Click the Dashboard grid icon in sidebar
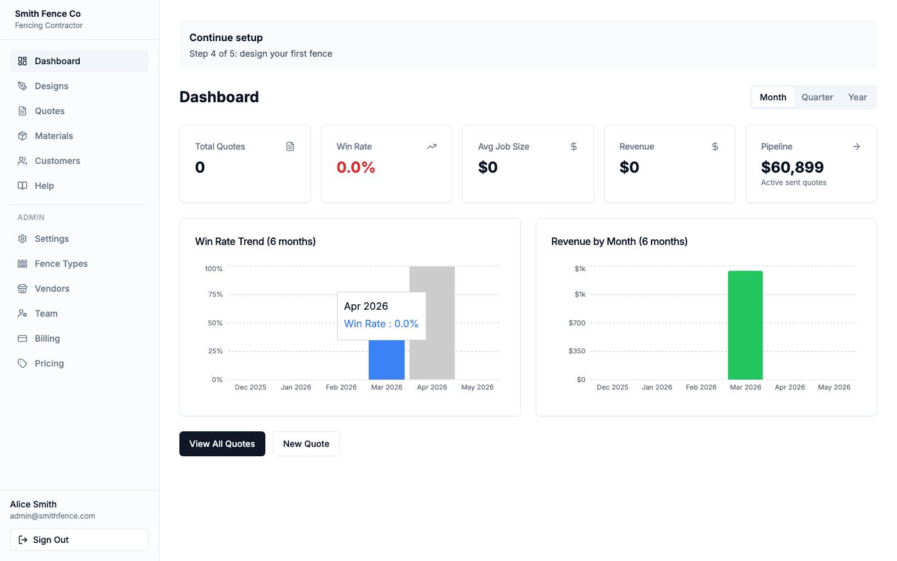Image resolution: width=897 pixels, height=561 pixels. [x=22, y=61]
